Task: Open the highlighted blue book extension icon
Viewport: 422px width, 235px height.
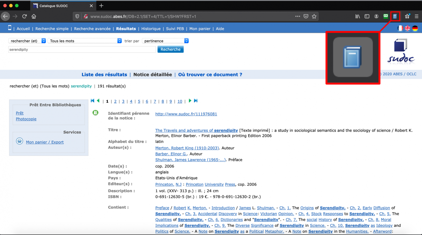Action: [x=395, y=16]
